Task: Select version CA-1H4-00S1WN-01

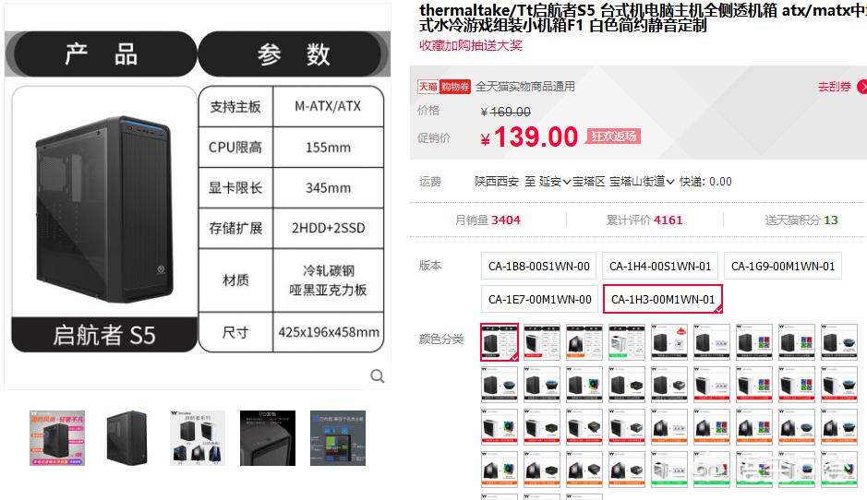Action: [660, 267]
